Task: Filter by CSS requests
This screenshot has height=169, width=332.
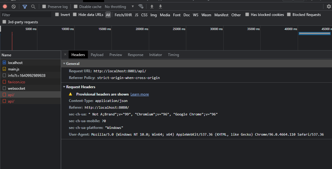Action: click(144, 15)
